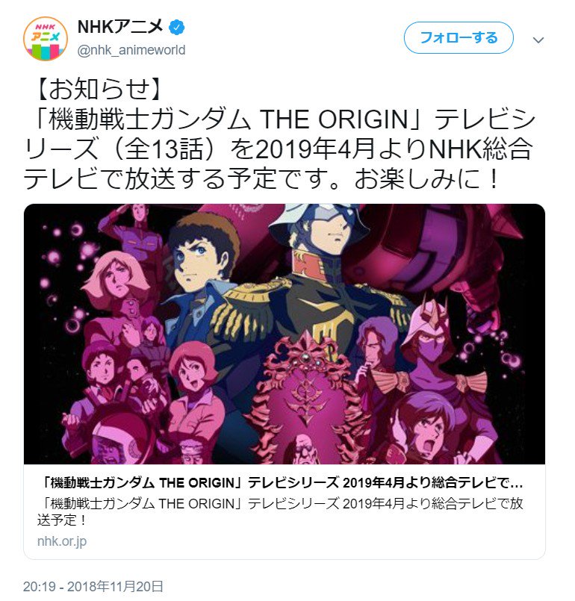Open the NHK anime profile avatar

pyautogui.click(x=46, y=38)
